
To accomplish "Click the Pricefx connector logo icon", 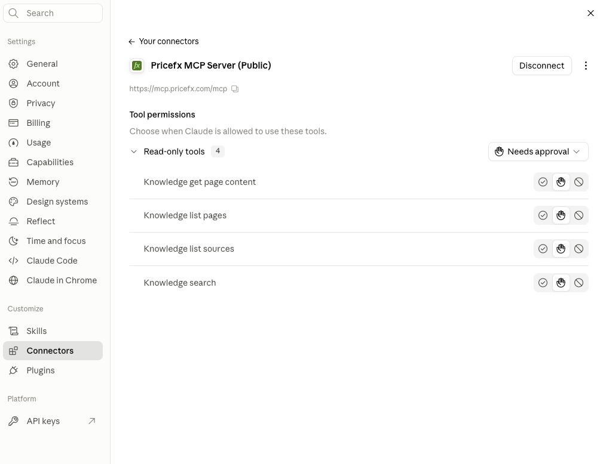I will click(x=137, y=66).
